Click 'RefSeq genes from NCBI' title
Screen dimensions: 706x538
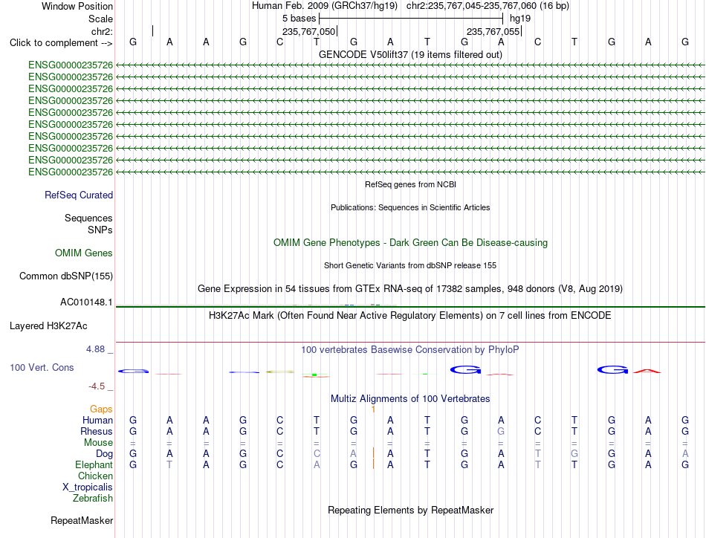[410, 184]
